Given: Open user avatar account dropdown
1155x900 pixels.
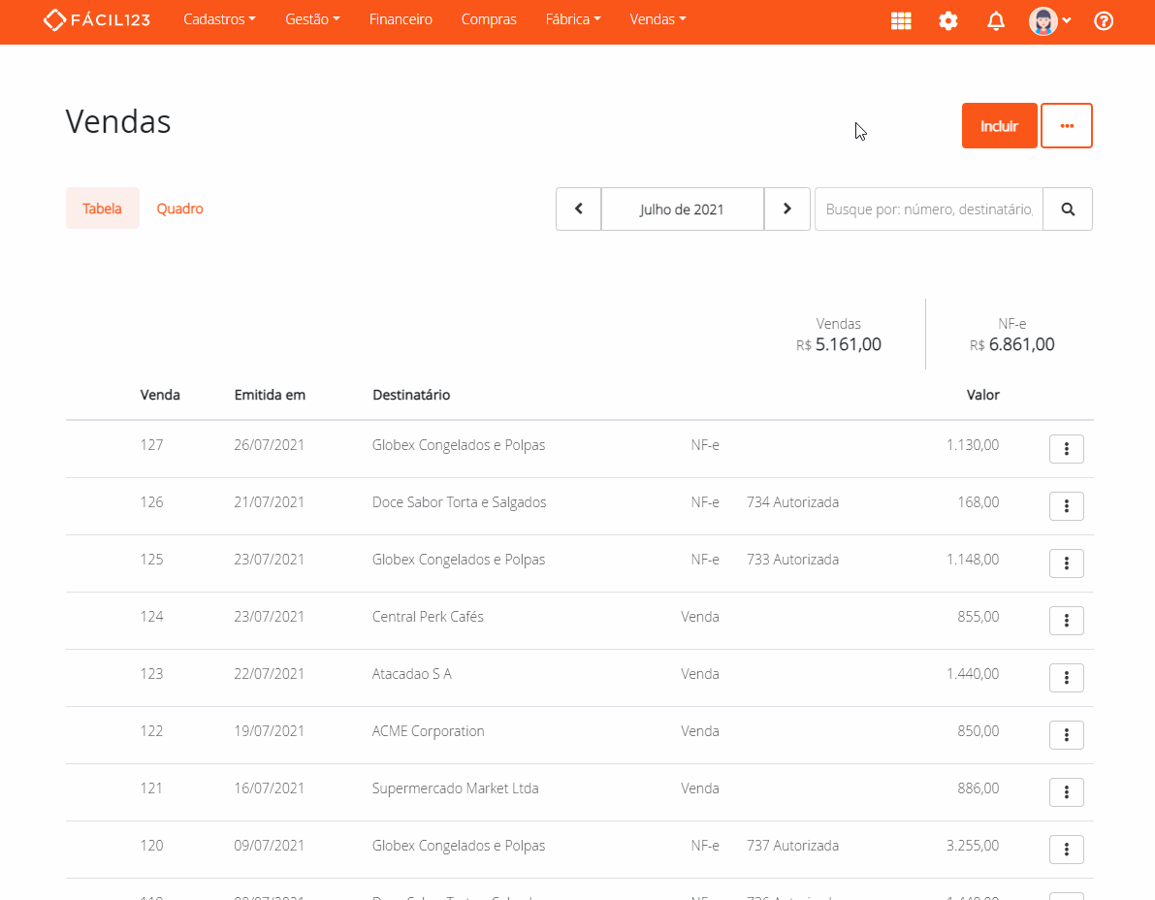Looking at the screenshot, I should pyautogui.click(x=1049, y=20).
